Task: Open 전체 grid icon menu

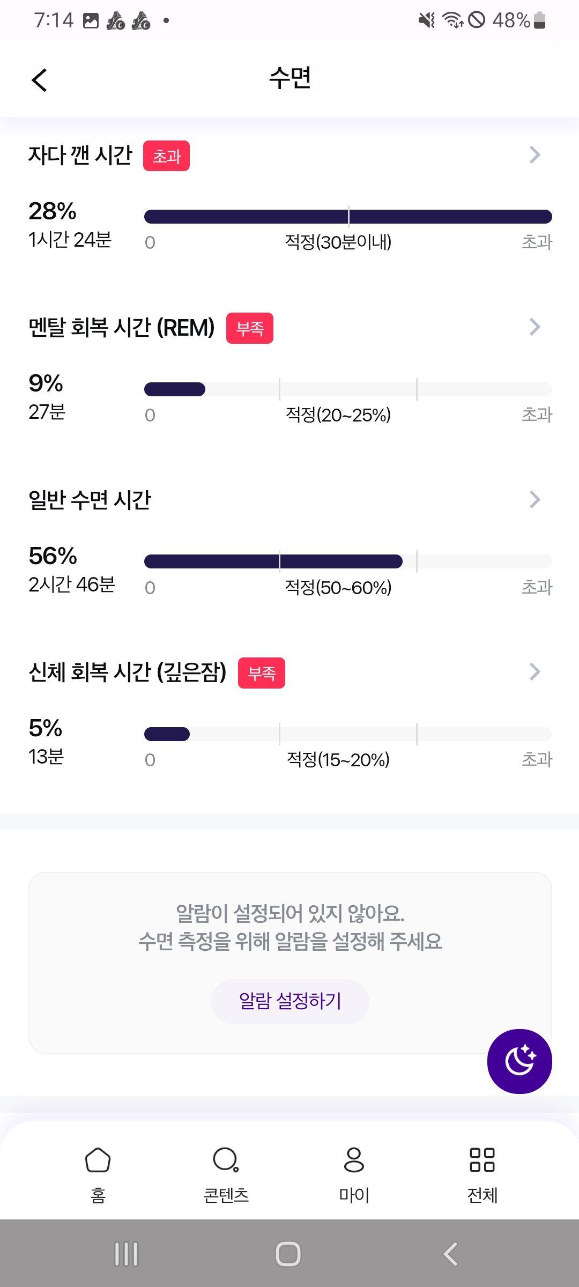Action: point(482,1160)
